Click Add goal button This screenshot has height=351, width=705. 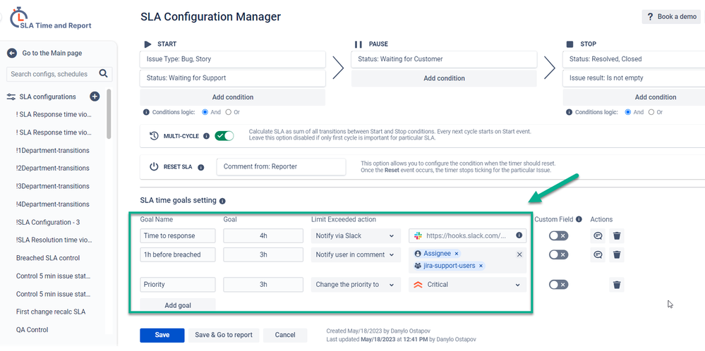[x=178, y=305]
